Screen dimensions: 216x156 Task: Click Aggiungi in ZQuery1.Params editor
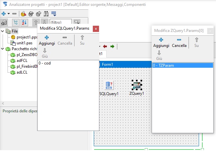[161, 43]
